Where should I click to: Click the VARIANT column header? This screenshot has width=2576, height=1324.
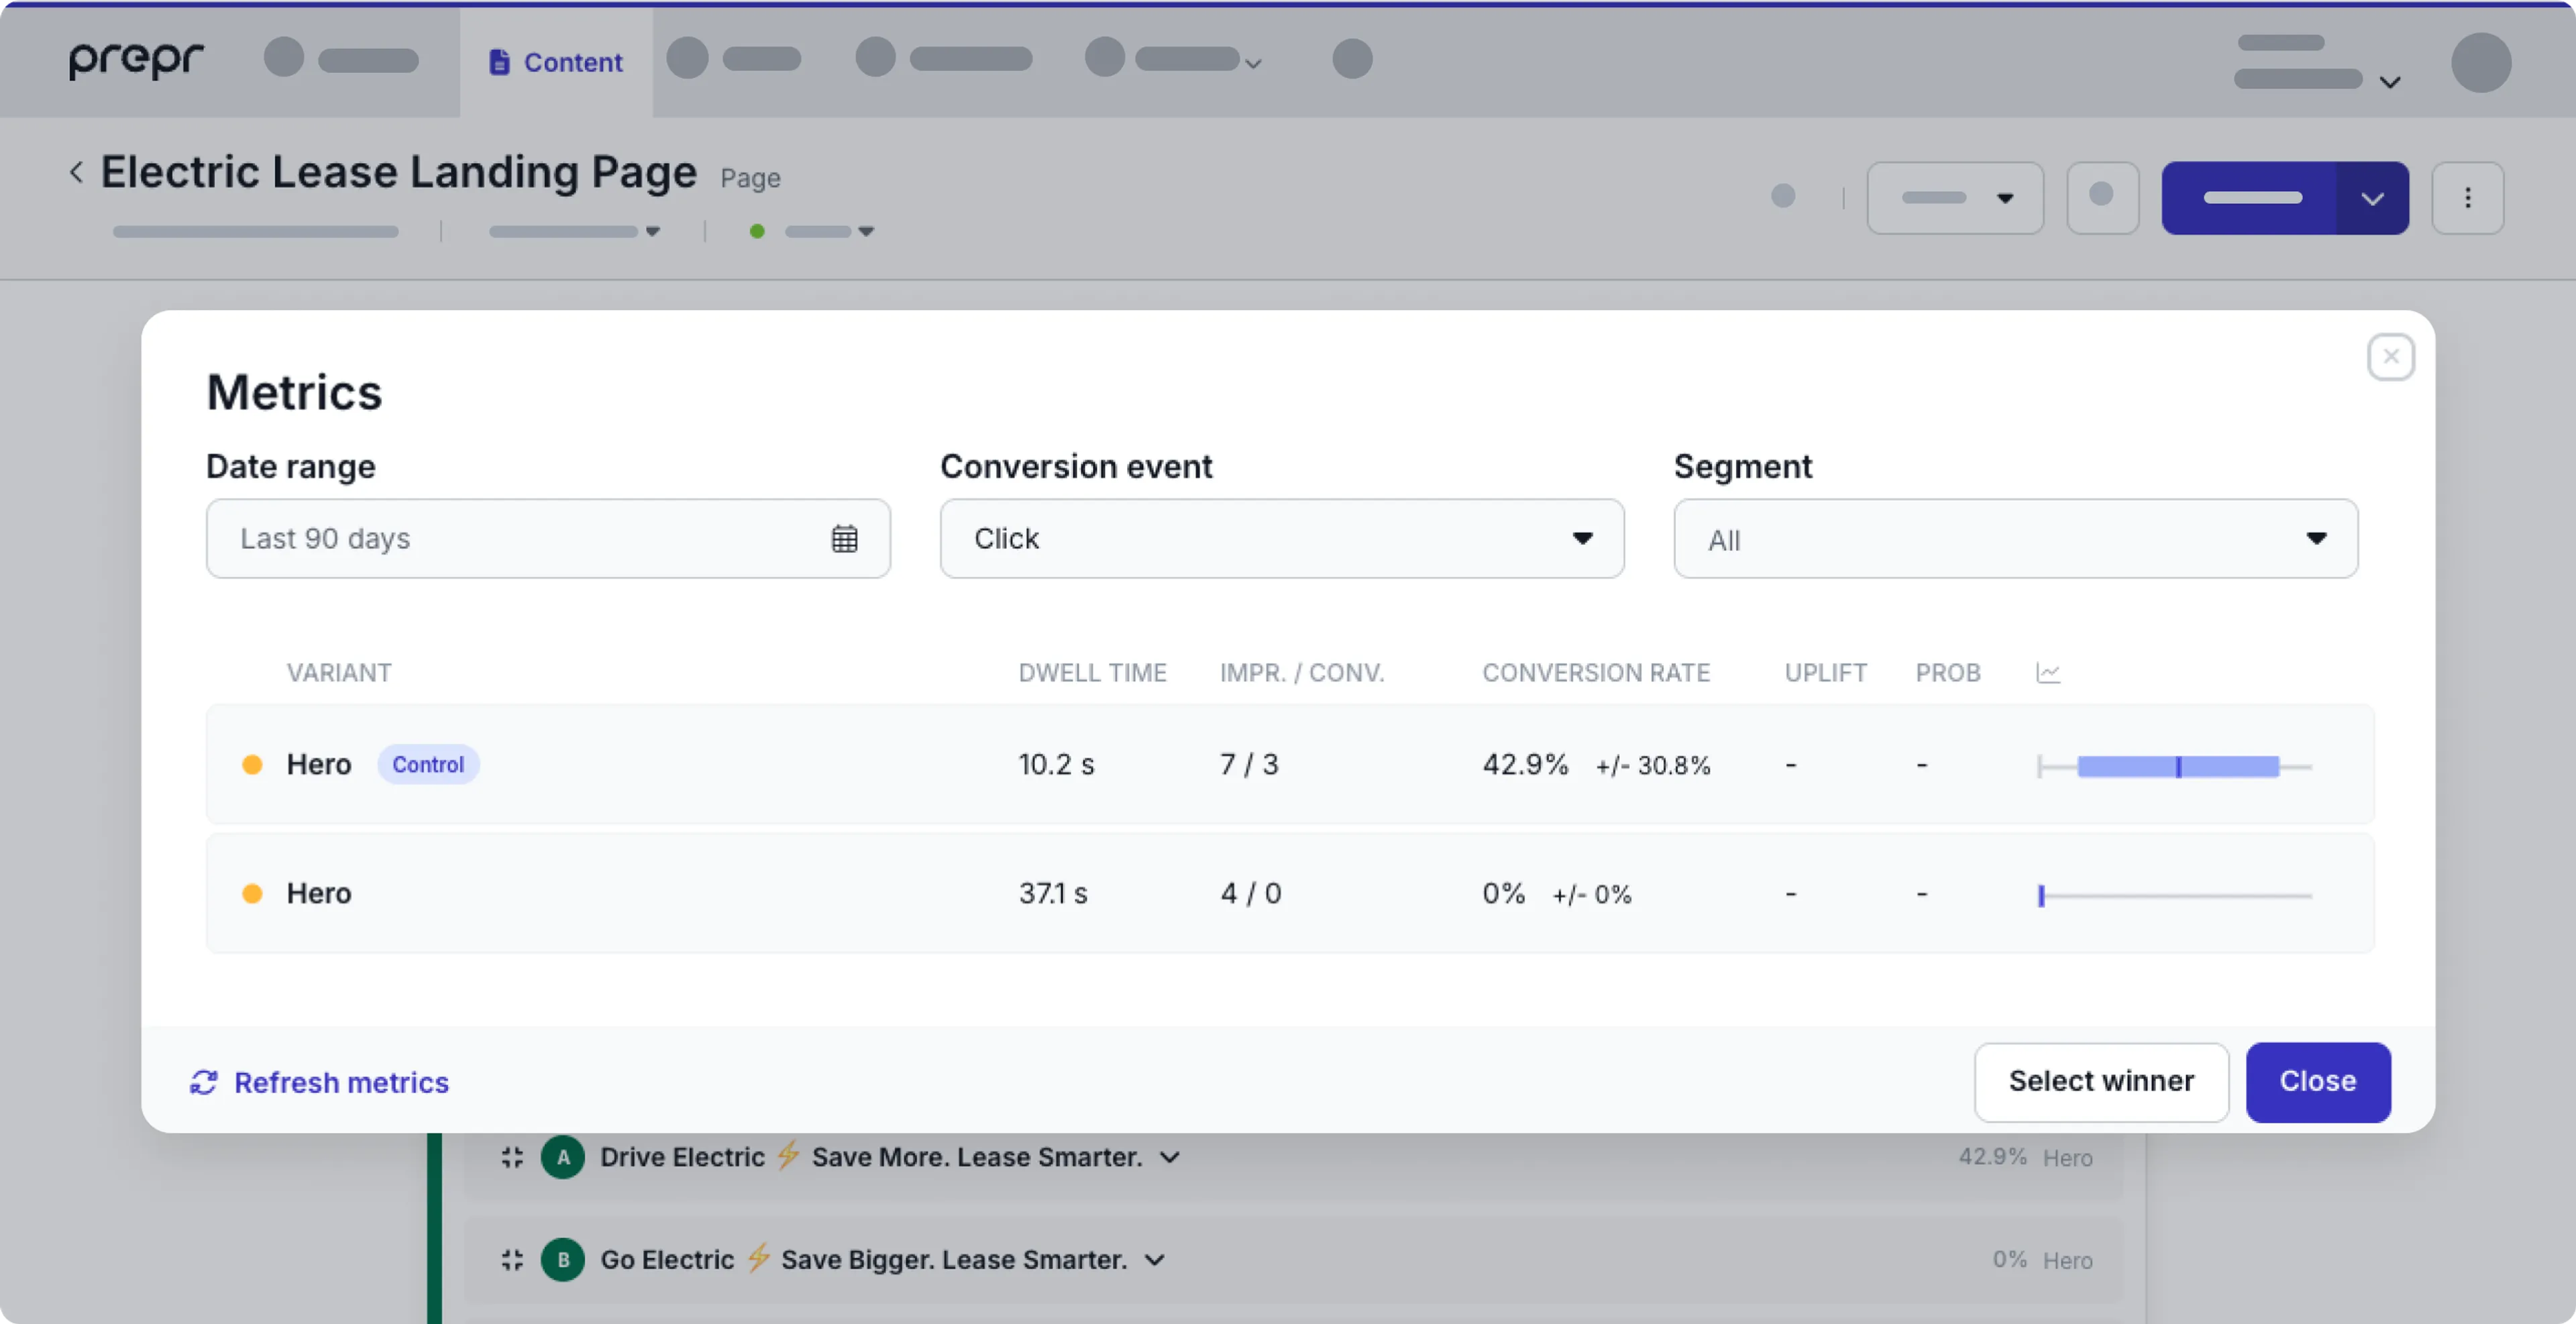tap(339, 673)
